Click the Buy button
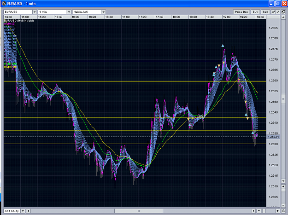This screenshot has height=215, width=288. point(255,12)
